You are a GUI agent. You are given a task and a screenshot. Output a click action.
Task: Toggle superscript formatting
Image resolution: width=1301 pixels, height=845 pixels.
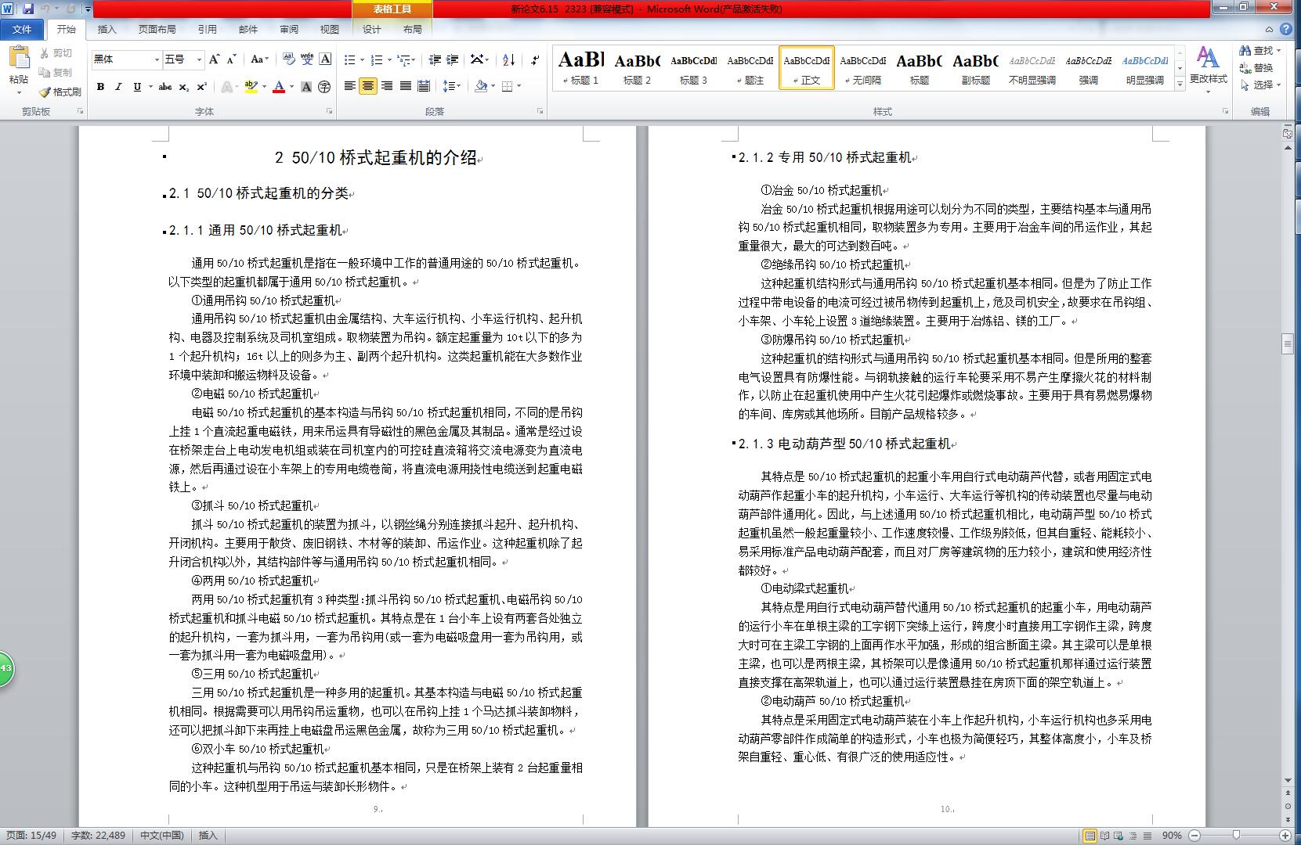[201, 87]
